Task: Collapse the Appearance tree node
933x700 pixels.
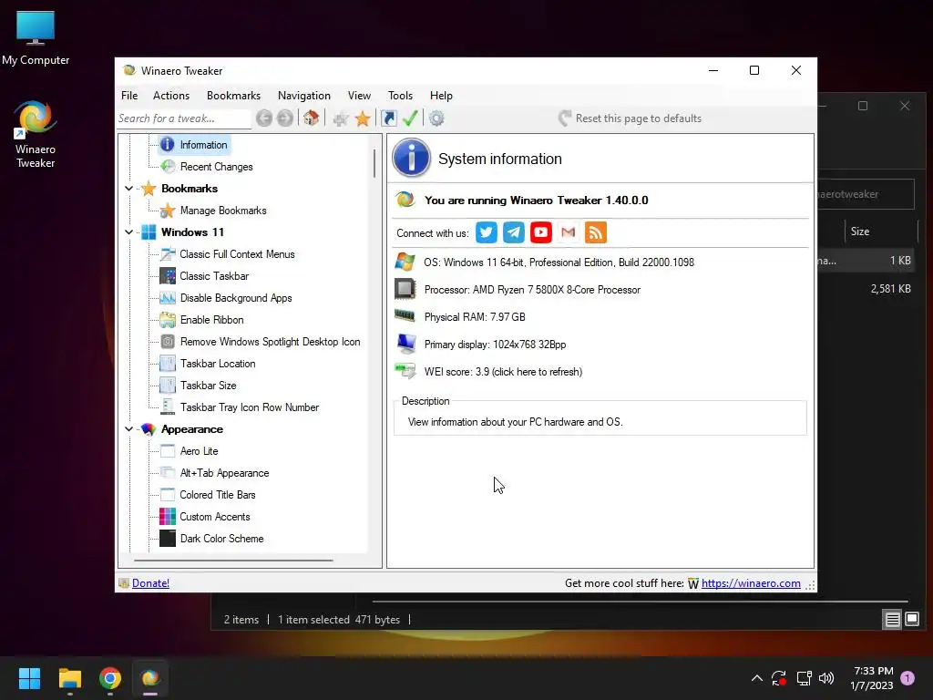Action: click(128, 429)
